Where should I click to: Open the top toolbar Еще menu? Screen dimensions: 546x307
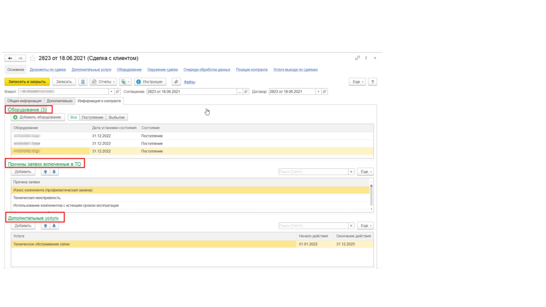pyautogui.click(x=357, y=82)
